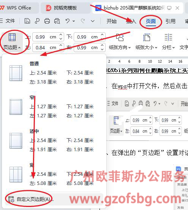Click the 宽 margin preview thumbnail

tap(16, 174)
